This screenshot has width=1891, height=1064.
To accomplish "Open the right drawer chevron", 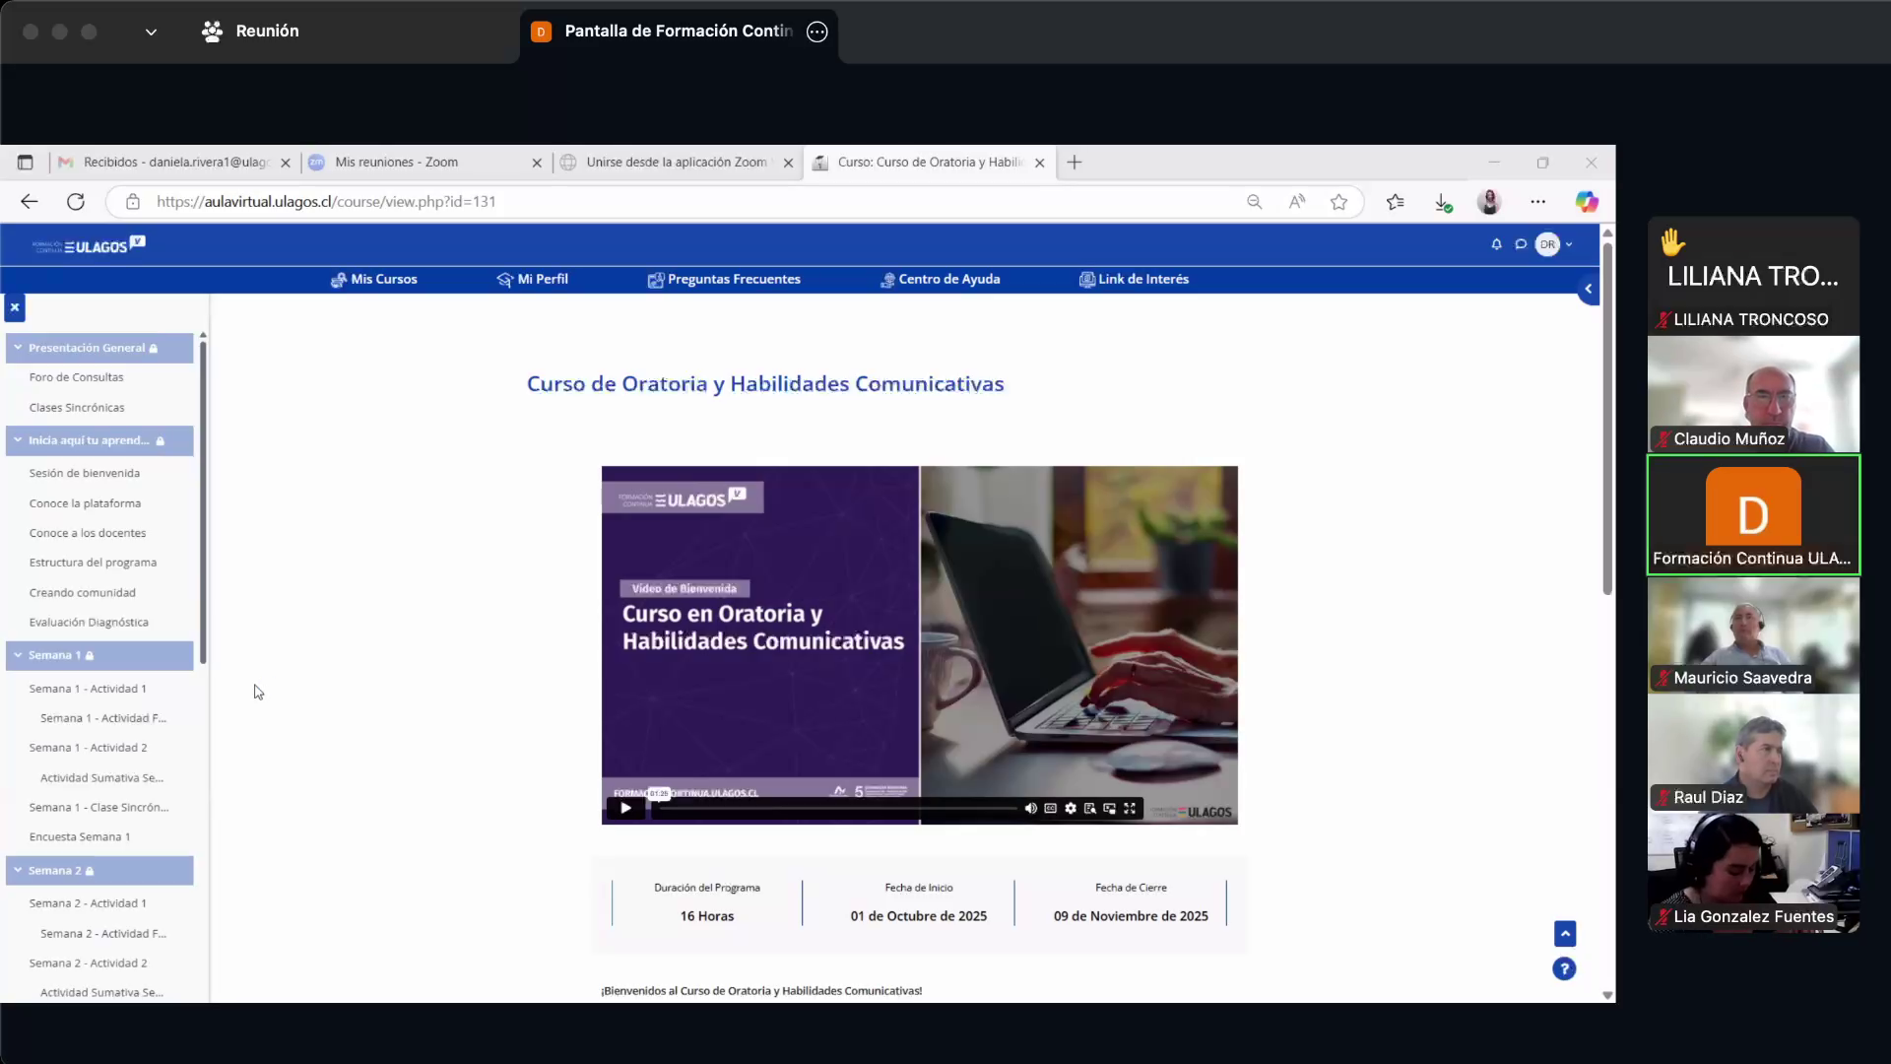I will tap(1588, 289).
